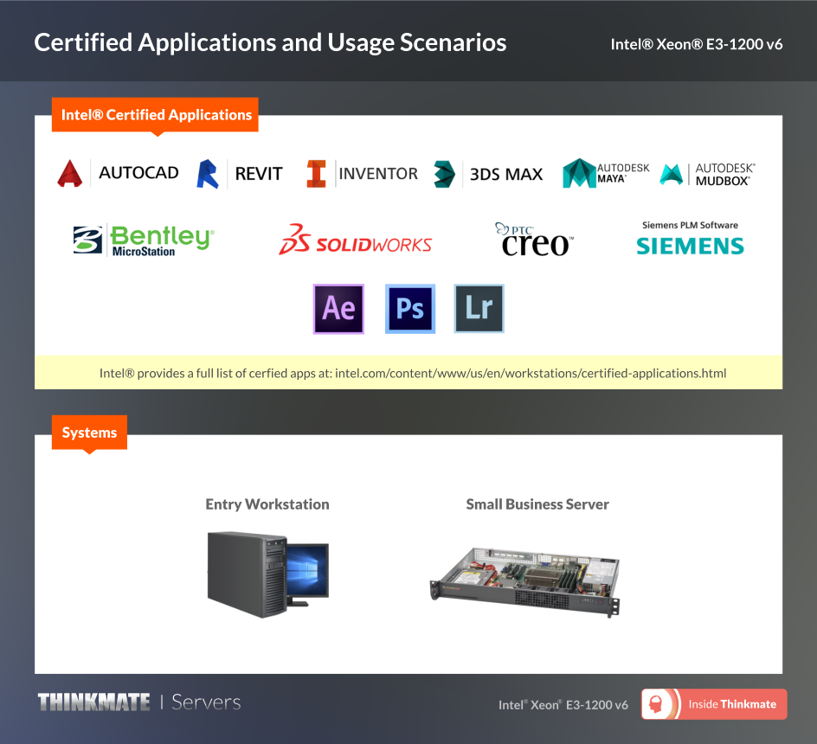The width and height of the screenshot is (817, 744).
Task: Click the Siemens teal wordmark logo
Action: point(690,246)
